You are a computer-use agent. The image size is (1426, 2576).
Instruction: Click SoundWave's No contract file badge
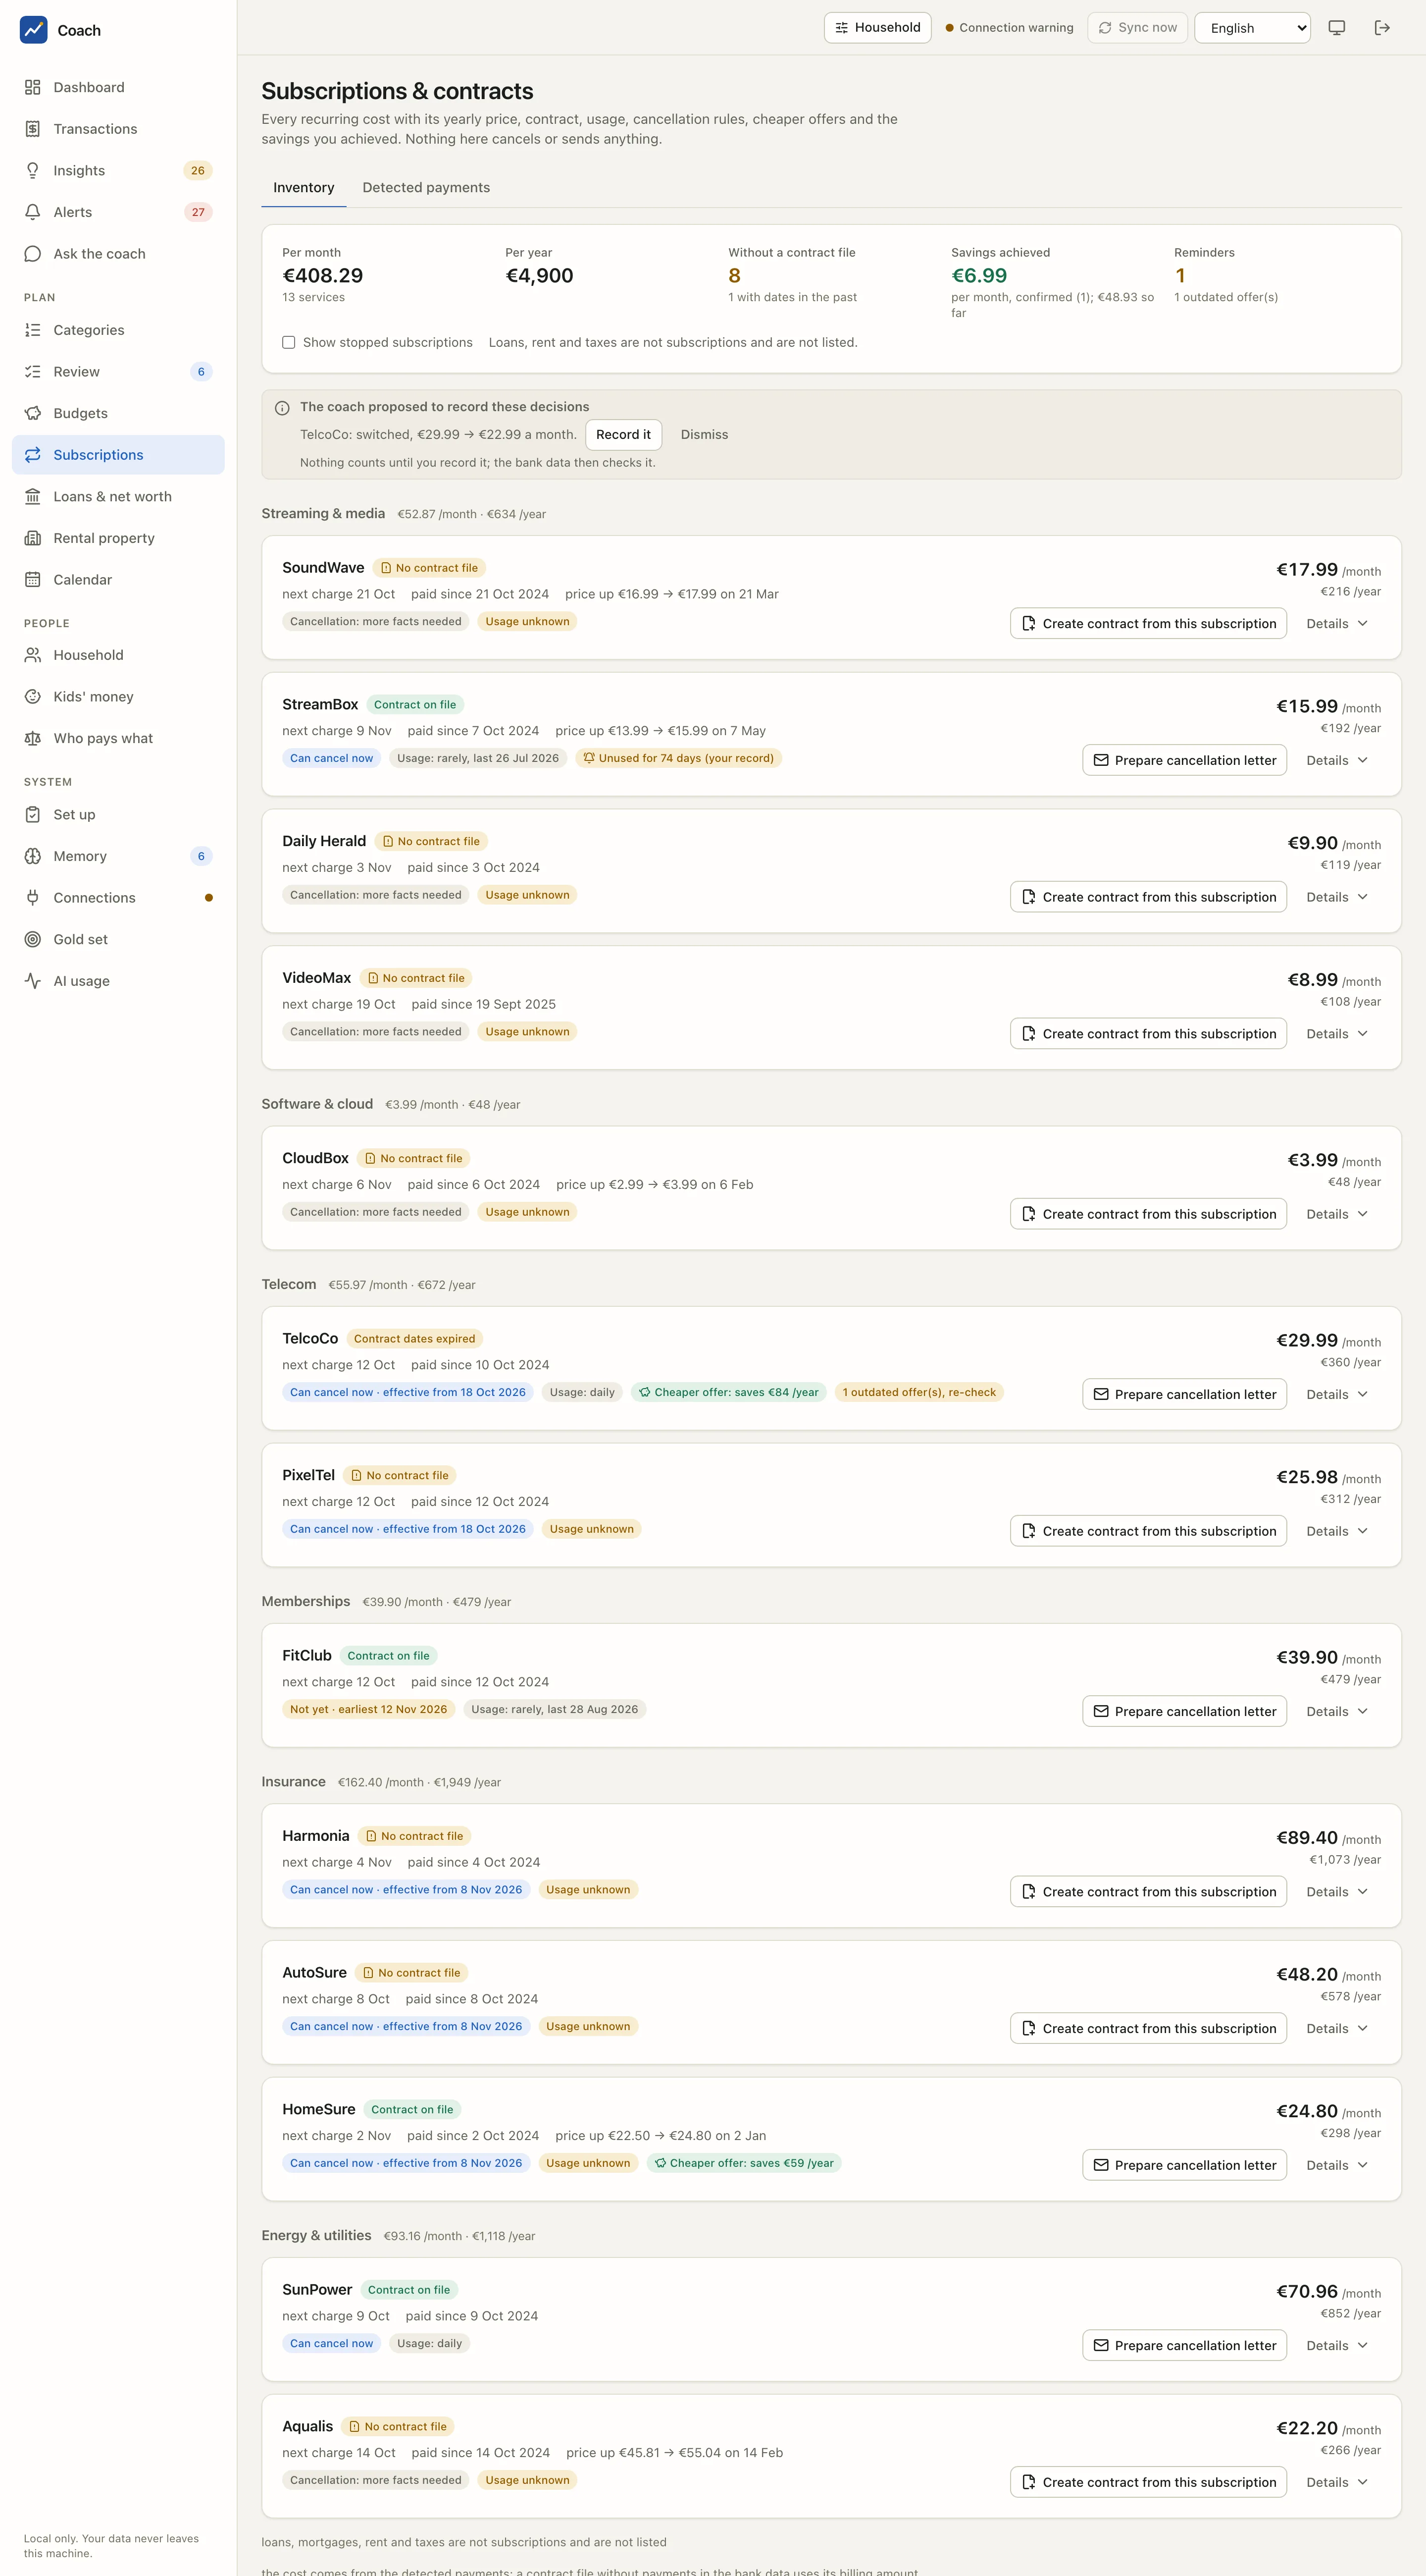pos(429,568)
